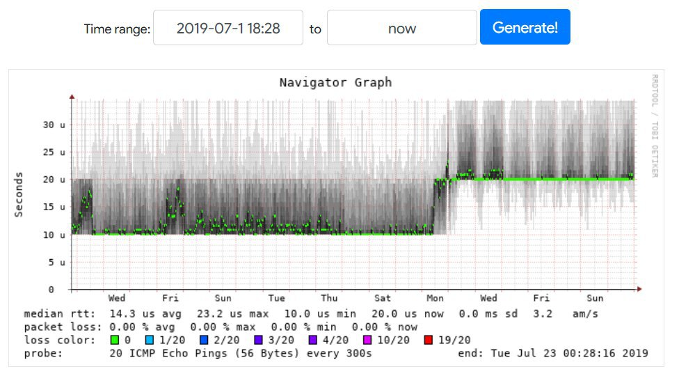679x376 pixels.
Task: Click the blue Generate! button
Action: coord(525,27)
